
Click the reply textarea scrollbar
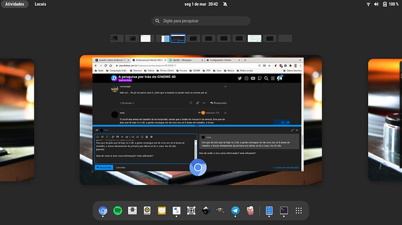[196, 149]
